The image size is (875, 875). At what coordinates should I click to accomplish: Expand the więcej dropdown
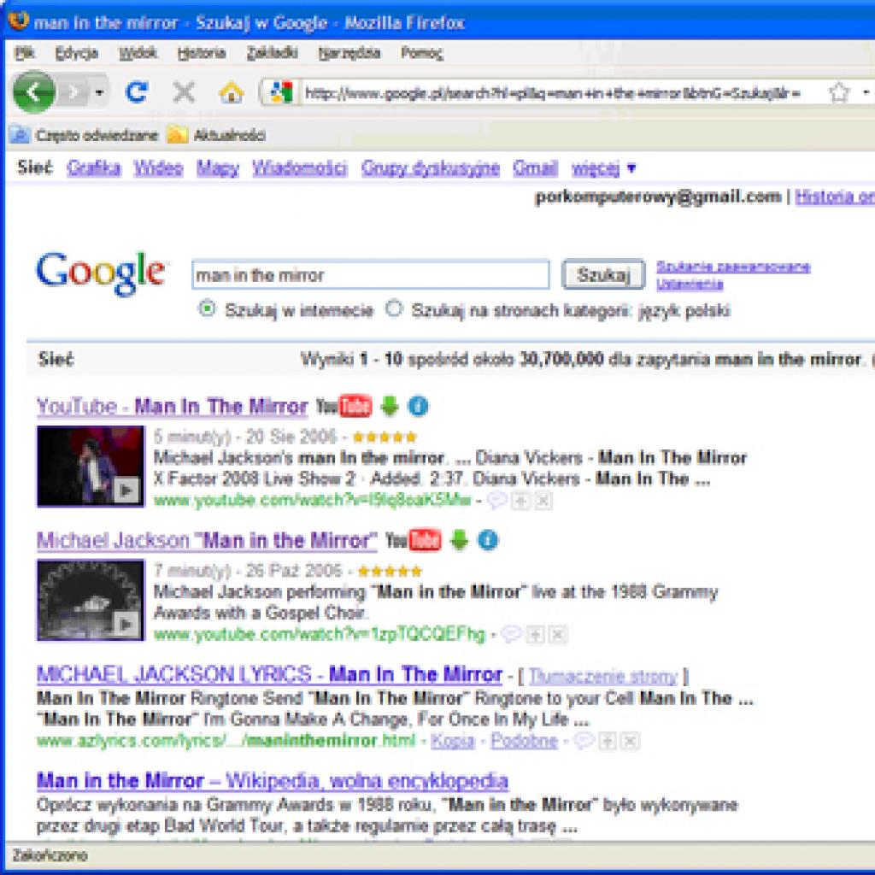(603, 168)
